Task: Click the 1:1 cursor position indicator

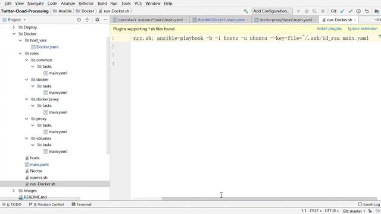Action: tap(304, 211)
